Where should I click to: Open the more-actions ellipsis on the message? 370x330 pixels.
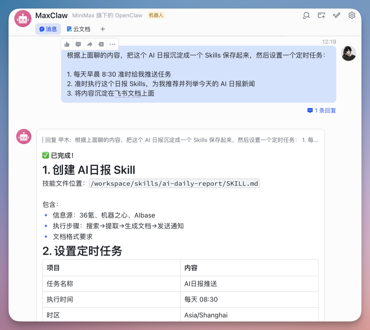(x=112, y=44)
